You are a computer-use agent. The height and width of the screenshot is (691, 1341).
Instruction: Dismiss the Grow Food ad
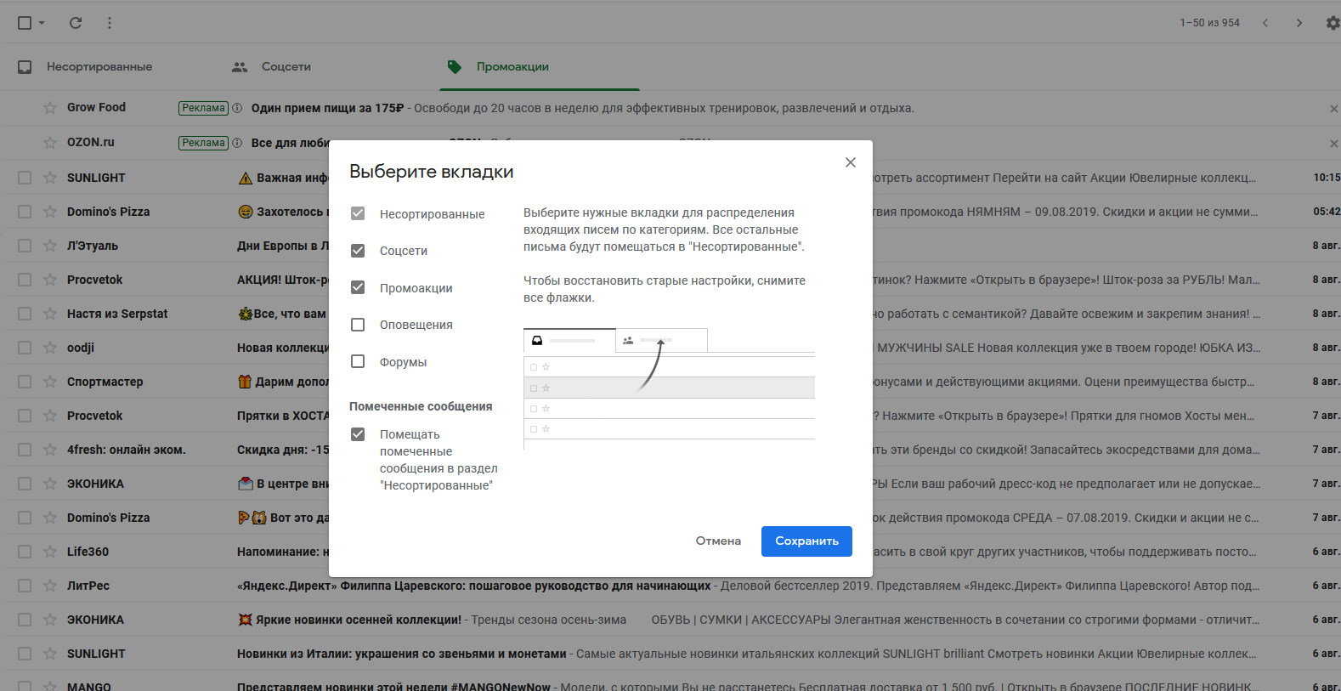click(x=1333, y=109)
